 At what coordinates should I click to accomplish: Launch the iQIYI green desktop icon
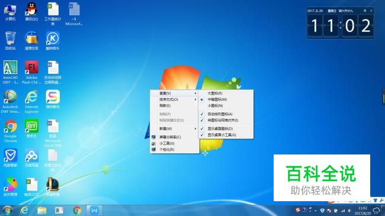(31, 128)
